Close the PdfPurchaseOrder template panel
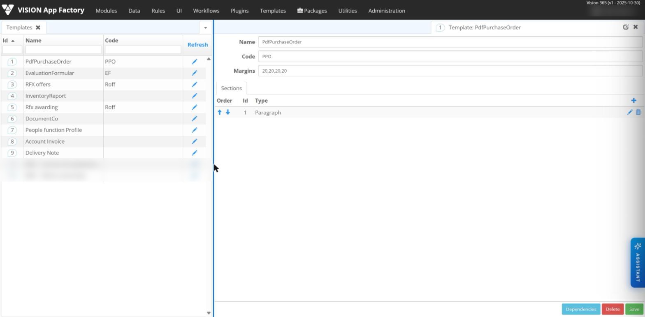645x317 pixels. 636,27
